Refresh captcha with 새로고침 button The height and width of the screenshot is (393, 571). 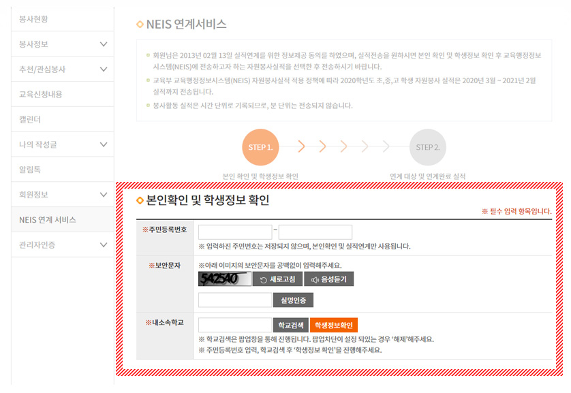(x=277, y=279)
